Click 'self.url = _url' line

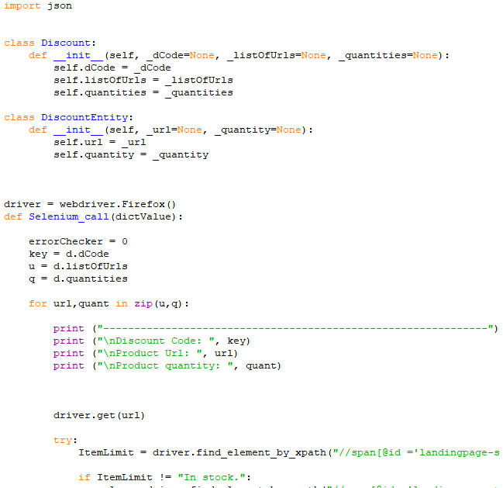tap(99, 142)
